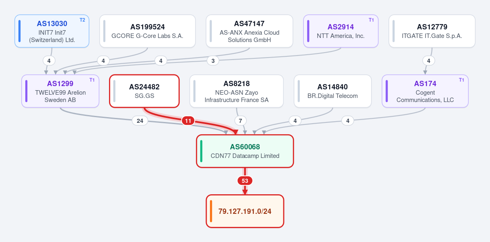The image size is (490, 242).
Task: Click the T2 tier badge on AS13030
Action: coord(82,20)
